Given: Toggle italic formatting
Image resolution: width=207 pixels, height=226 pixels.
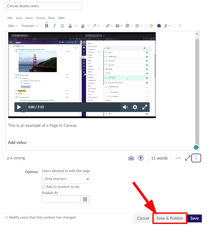Looking at the screenshot, I should (55, 26).
